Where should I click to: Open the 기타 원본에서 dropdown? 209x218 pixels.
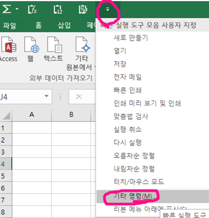(81, 54)
